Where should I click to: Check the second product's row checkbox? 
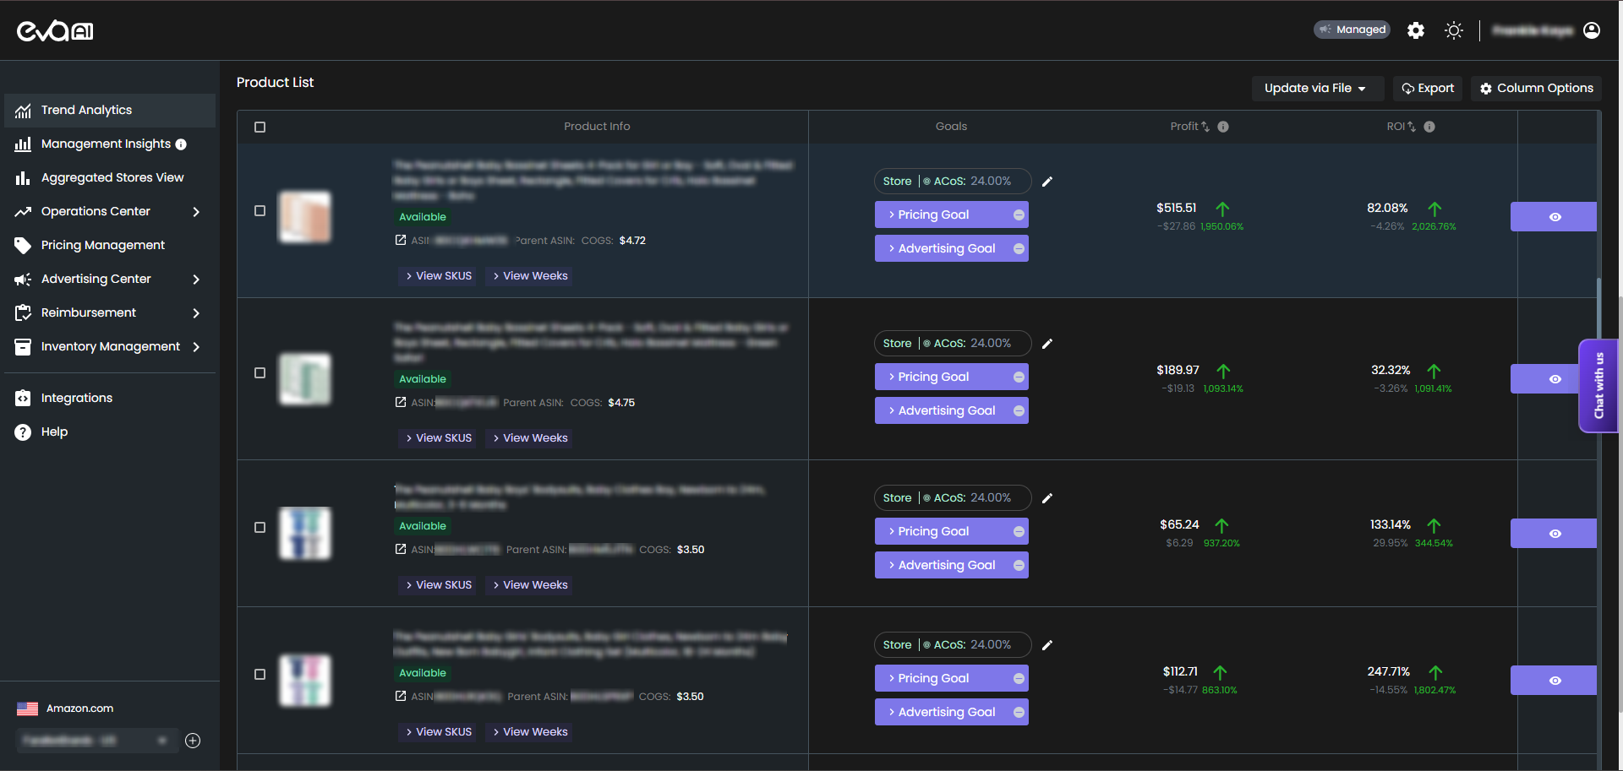(x=260, y=373)
